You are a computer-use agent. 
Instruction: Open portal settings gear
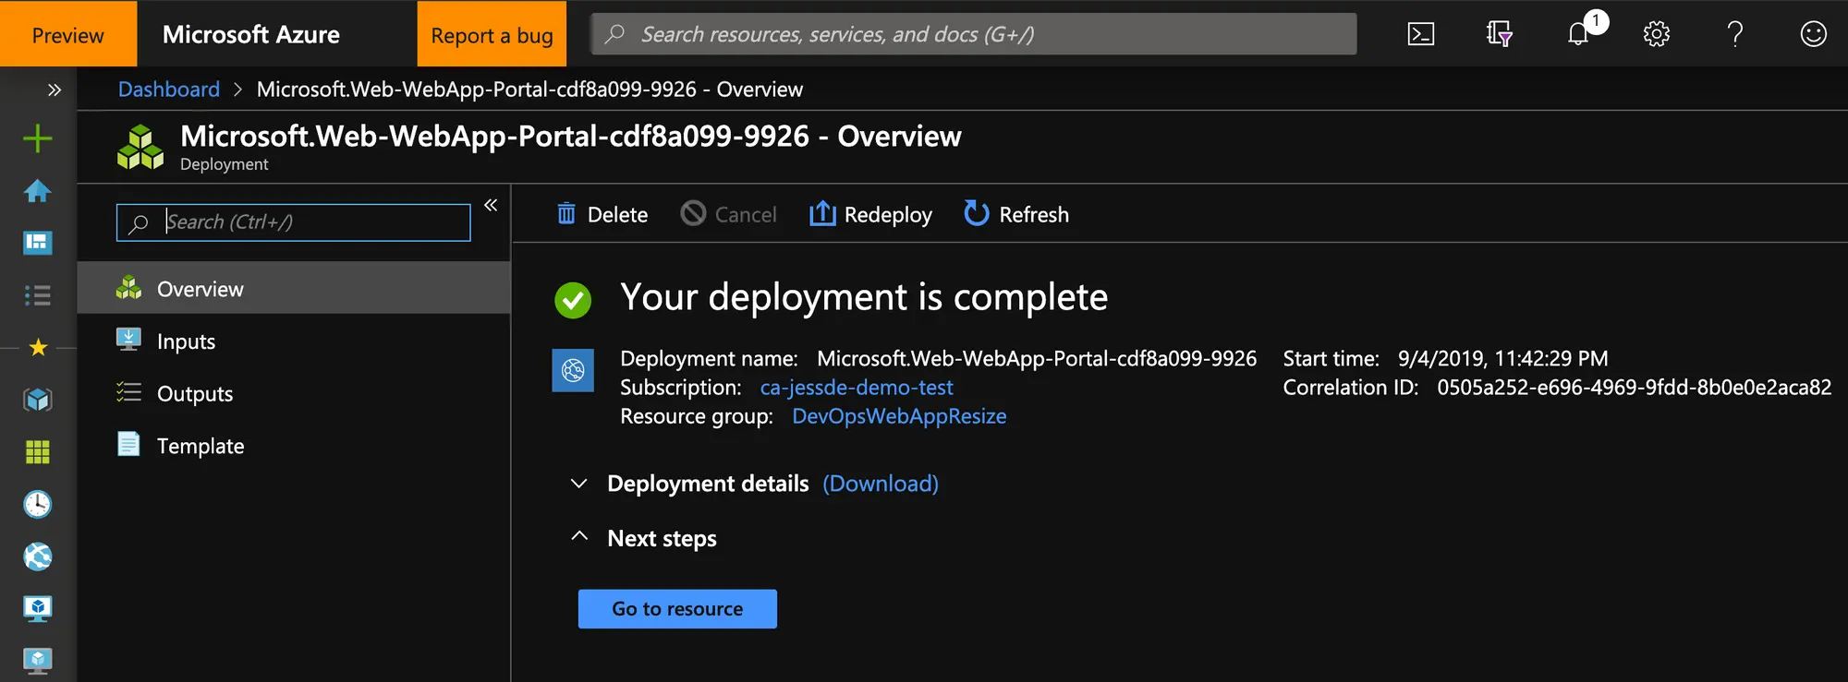pyautogui.click(x=1656, y=34)
